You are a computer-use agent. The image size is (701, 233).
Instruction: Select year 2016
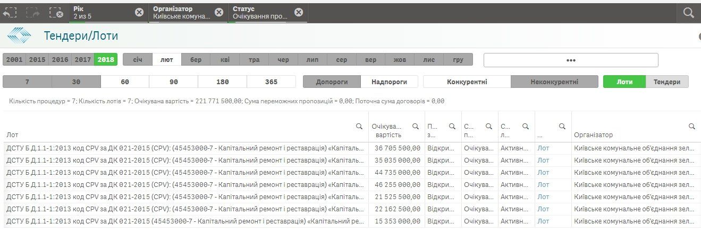60,60
